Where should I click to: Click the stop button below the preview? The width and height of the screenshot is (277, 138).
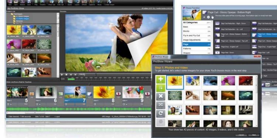point(66,75)
